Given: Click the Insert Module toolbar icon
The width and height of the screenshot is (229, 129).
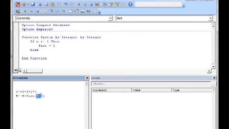Looking at the screenshot, I should click(24, 4).
